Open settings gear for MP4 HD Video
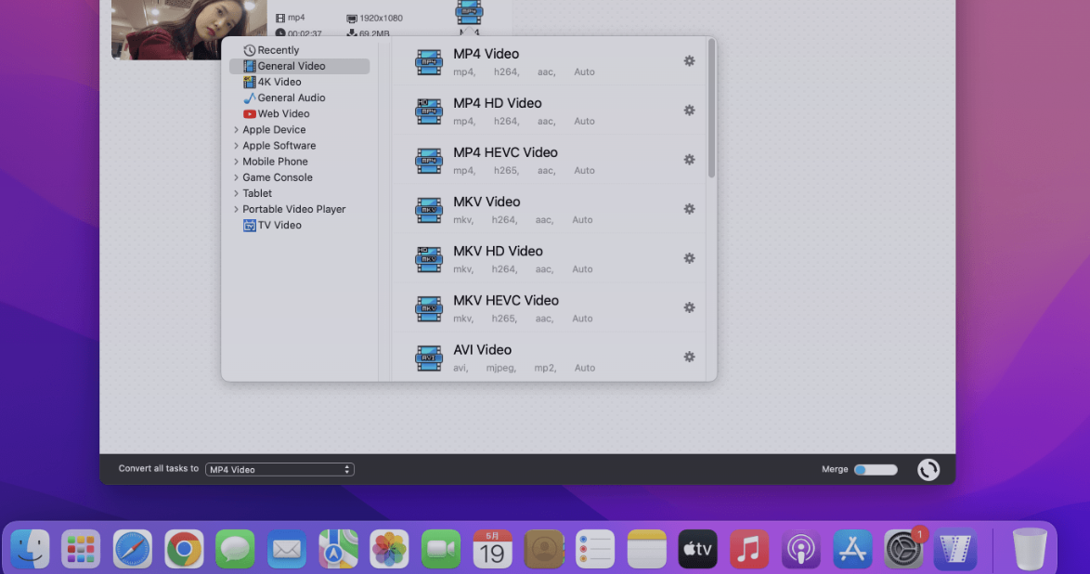 pyautogui.click(x=689, y=111)
